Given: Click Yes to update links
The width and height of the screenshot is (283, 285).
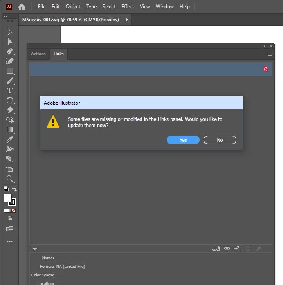Looking at the screenshot, I should 183,140.
